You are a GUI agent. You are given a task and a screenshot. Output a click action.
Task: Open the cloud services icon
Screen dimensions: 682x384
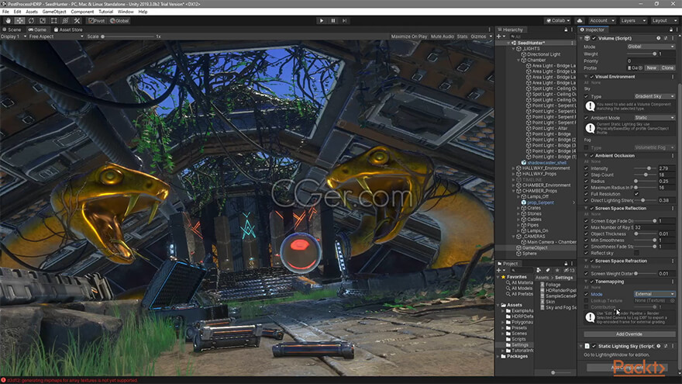pyautogui.click(x=580, y=20)
